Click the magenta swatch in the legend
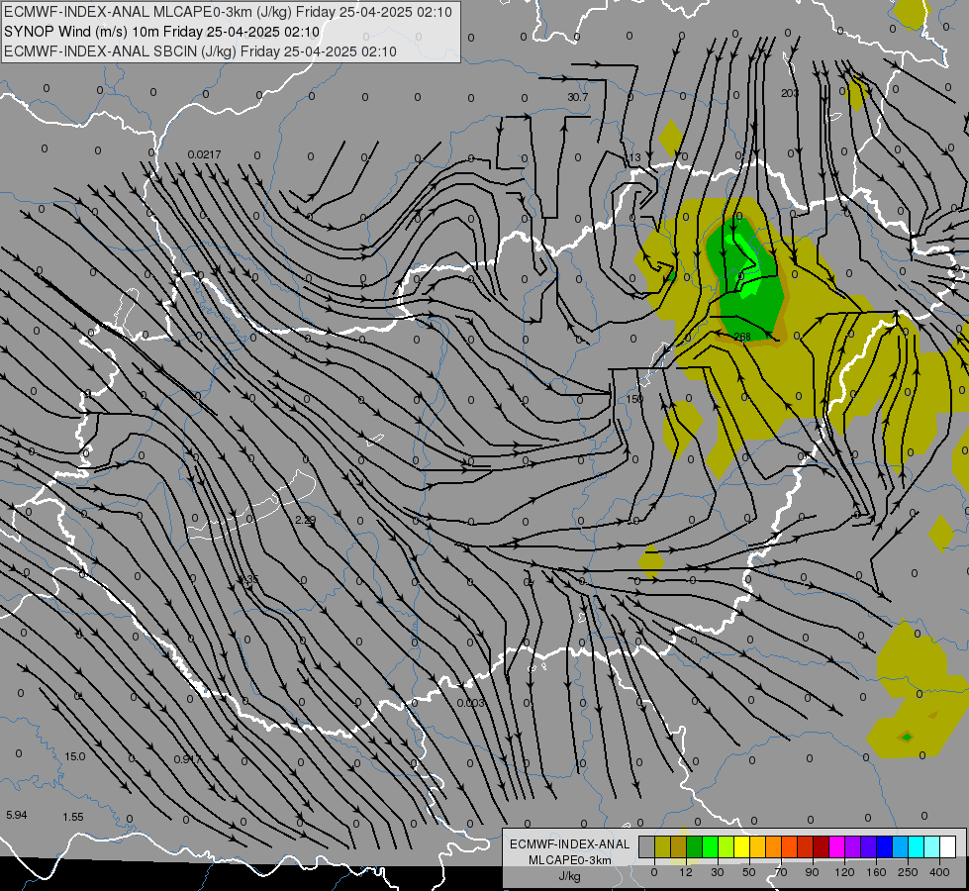Viewport: 969px width, 891px height. [837, 846]
